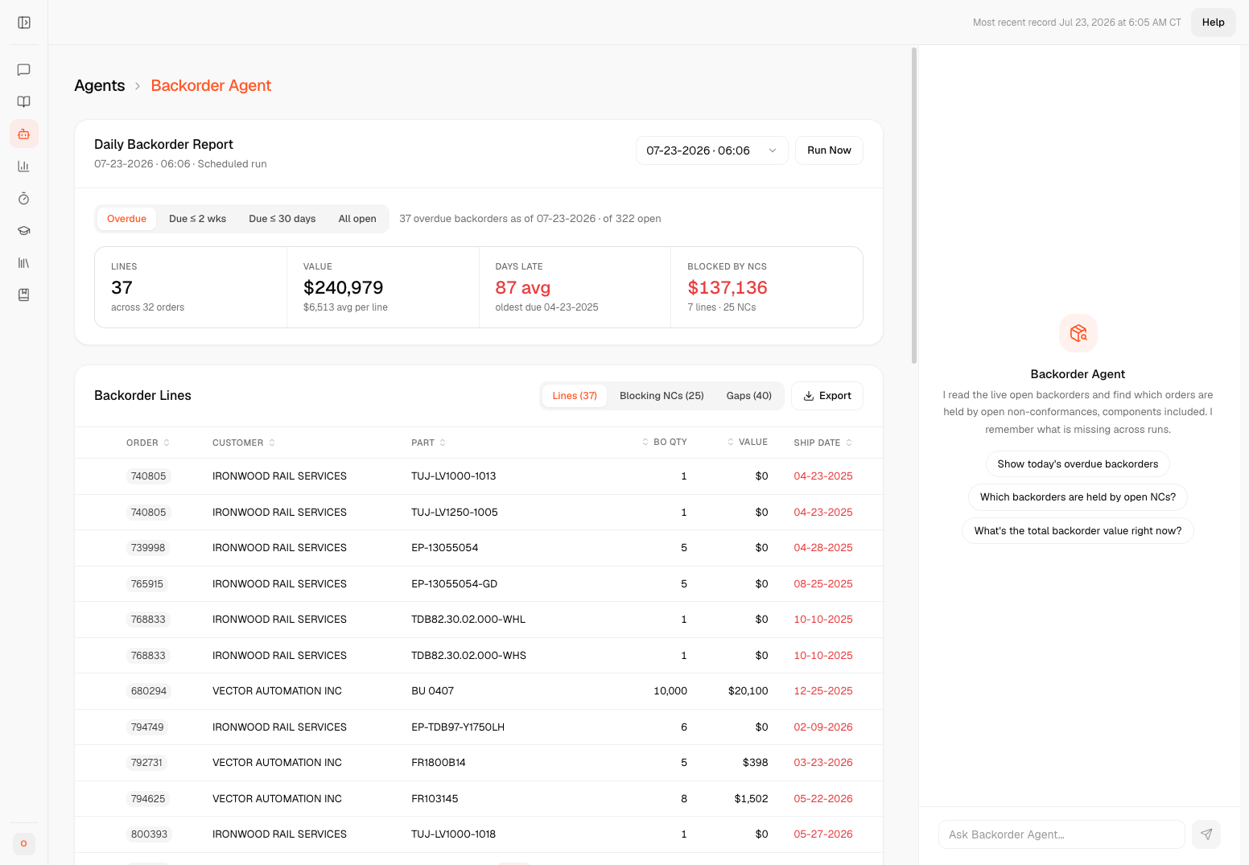
Task: Open the bookmark notebook sidebar icon
Action: [24, 295]
